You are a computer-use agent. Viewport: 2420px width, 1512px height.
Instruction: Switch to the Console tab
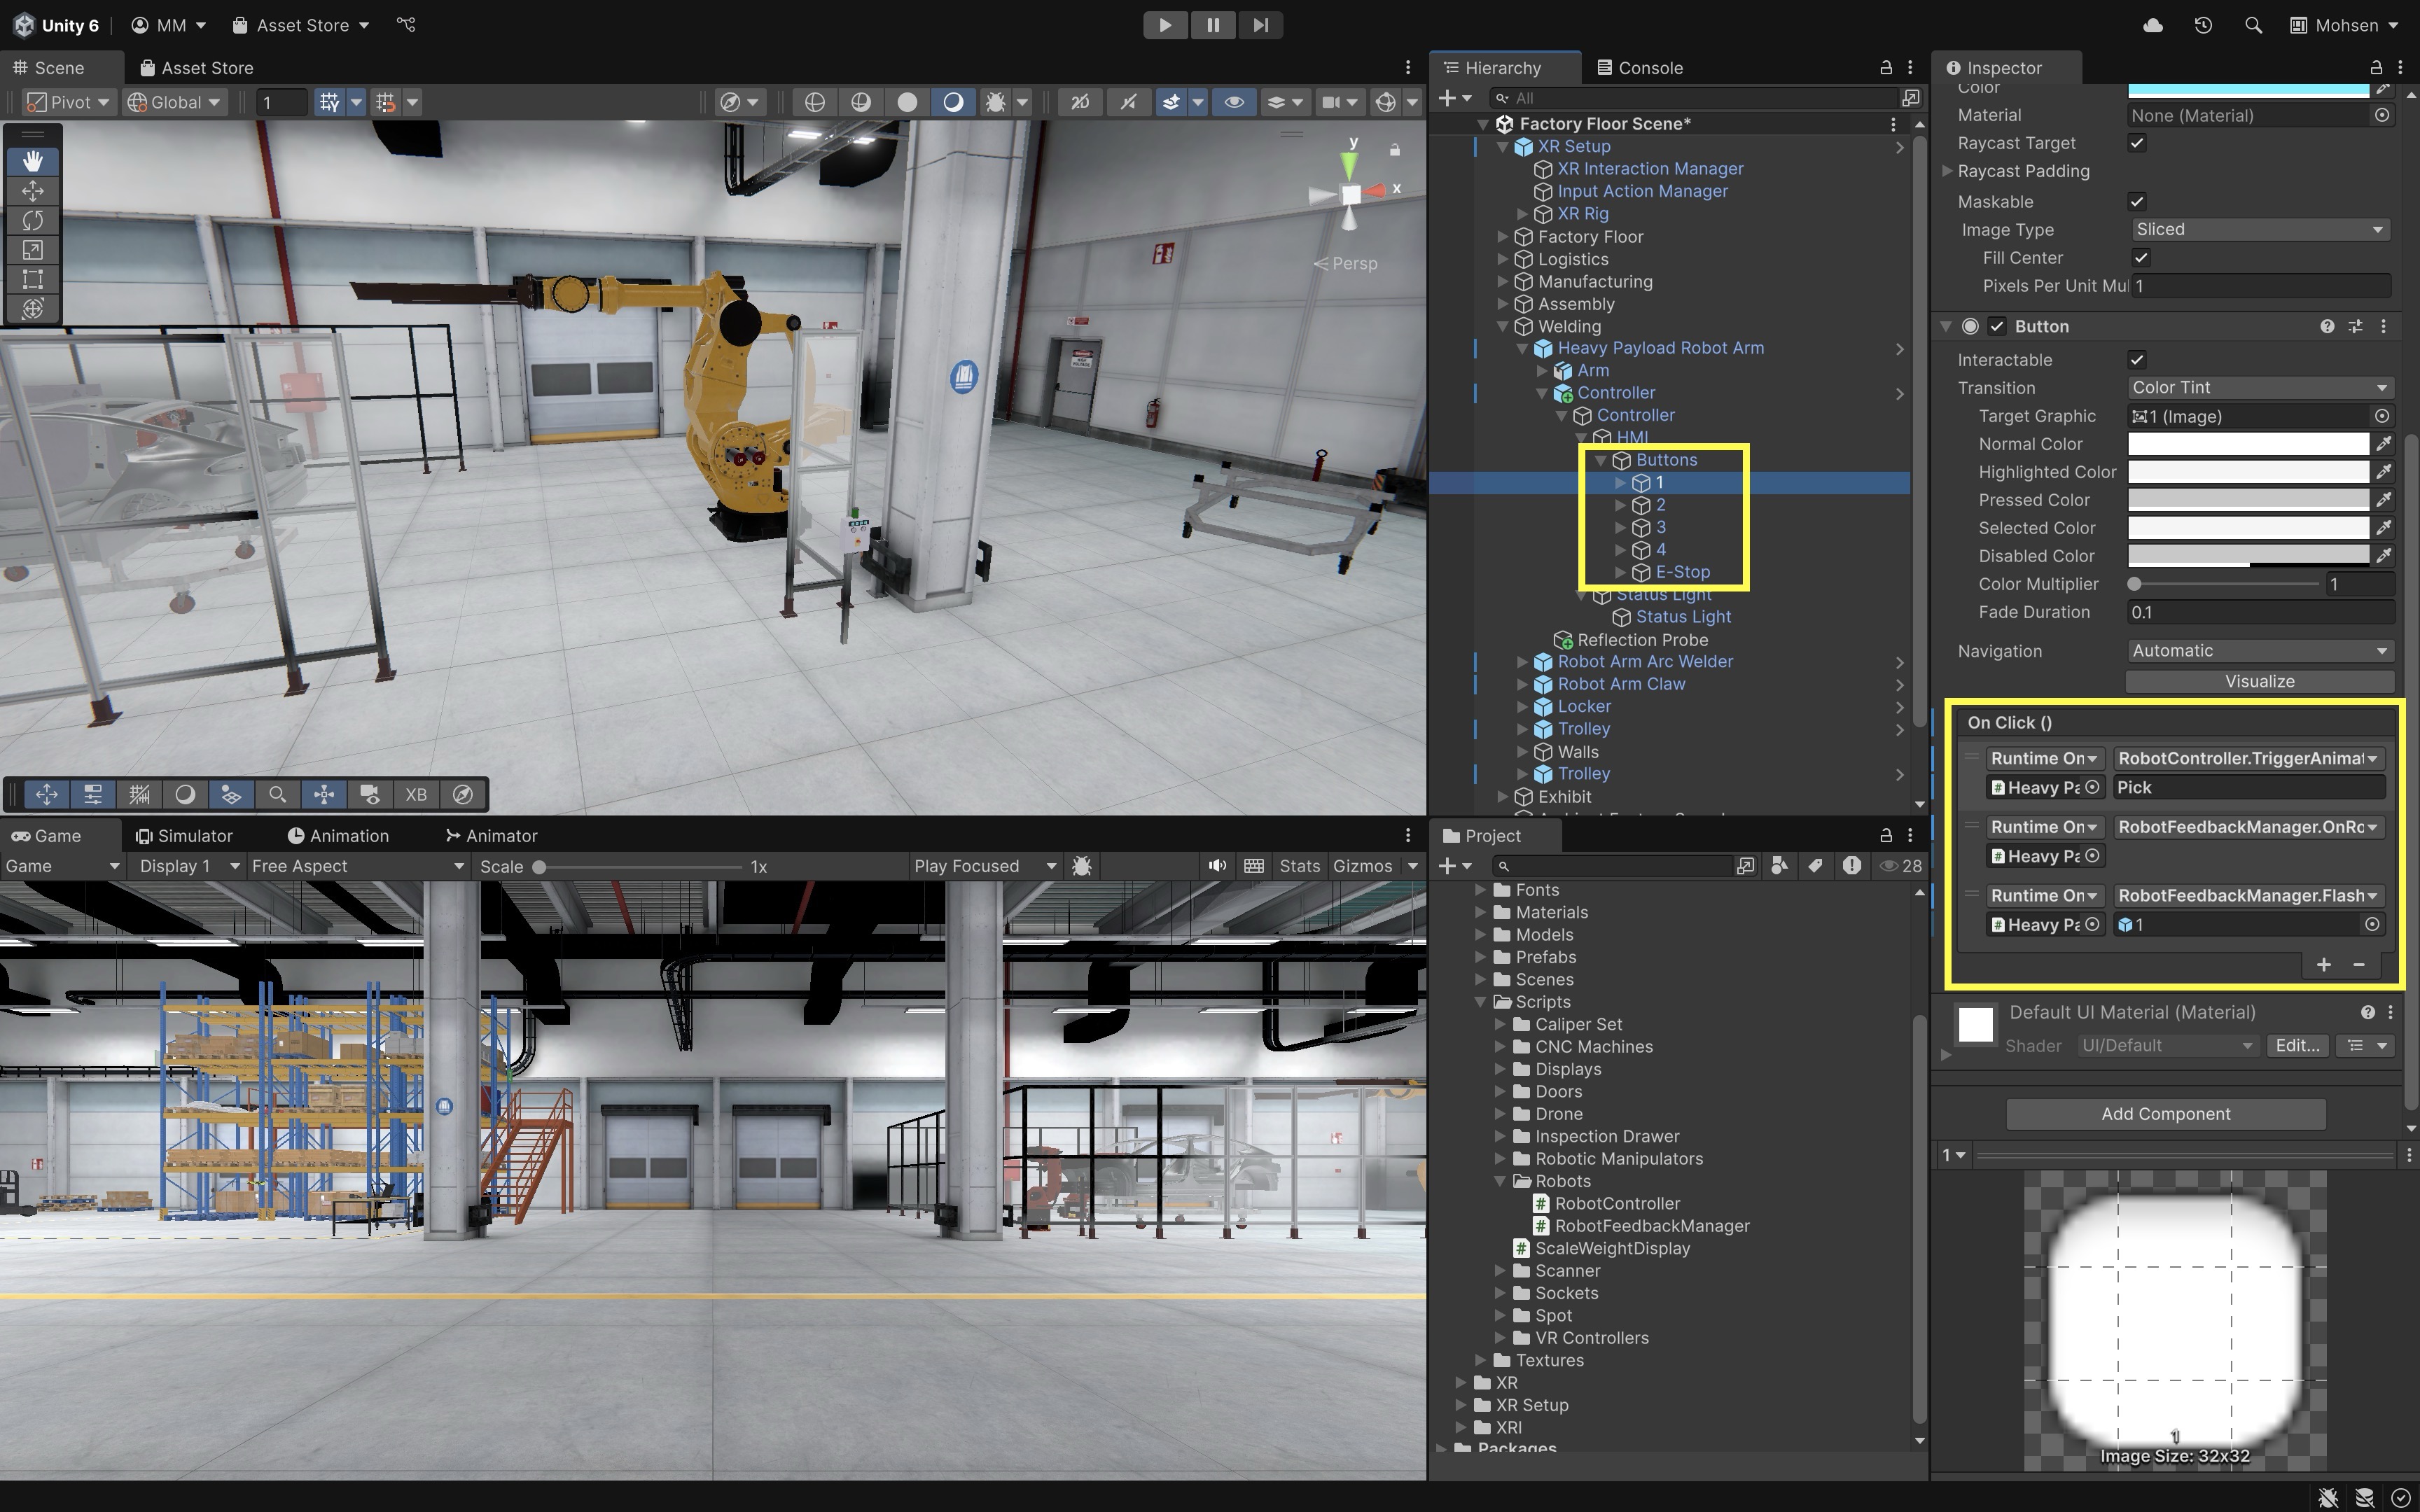point(1640,68)
